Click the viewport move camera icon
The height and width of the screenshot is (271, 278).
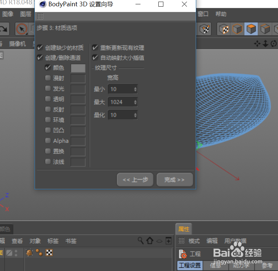pyautogui.click(x=257, y=43)
